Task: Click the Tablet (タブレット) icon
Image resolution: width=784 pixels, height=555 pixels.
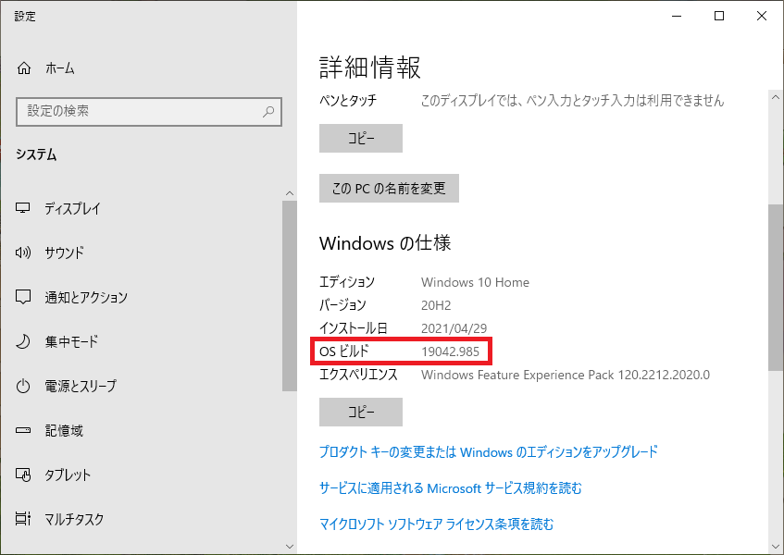Action: pyautogui.click(x=23, y=475)
